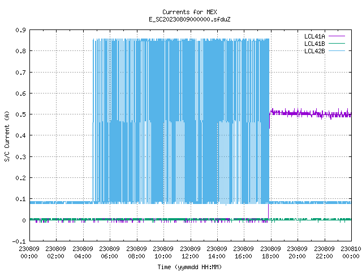Click the 0.3 y-axis tick label

click(x=21, y=157)
